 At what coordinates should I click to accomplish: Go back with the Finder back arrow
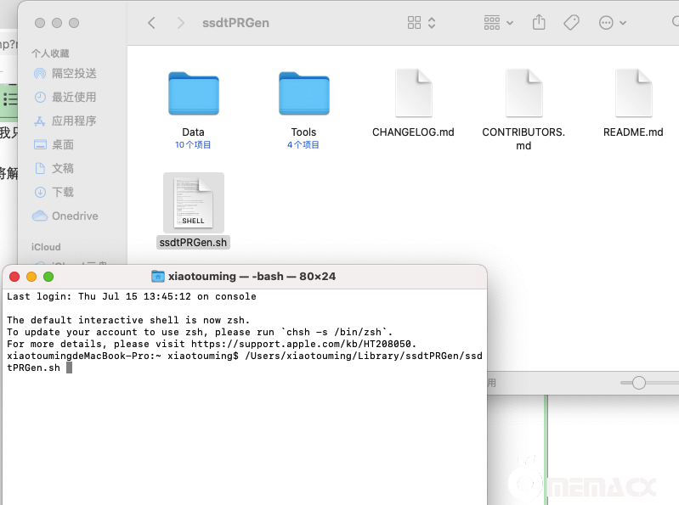[x=151, y=23]
